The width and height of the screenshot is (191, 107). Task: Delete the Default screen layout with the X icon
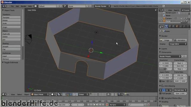point(61,6)
